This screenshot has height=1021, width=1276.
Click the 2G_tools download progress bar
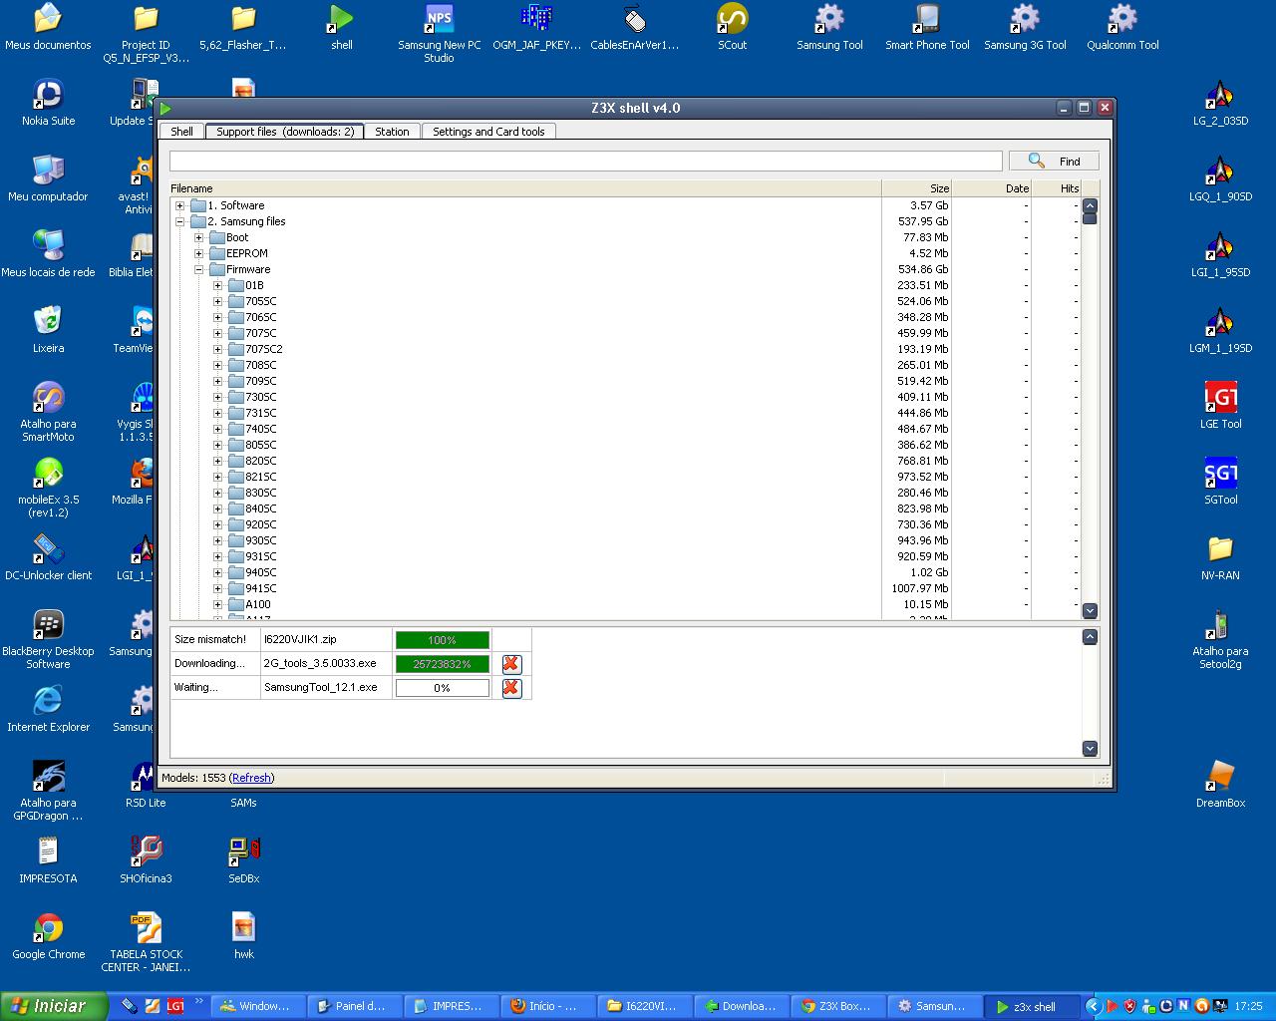tap(443, 664)
